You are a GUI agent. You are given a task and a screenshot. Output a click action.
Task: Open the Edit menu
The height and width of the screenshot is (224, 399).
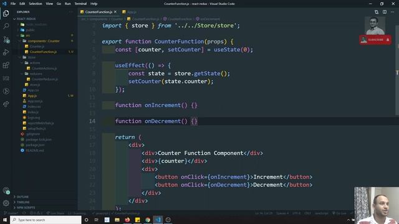click(22, 4)
